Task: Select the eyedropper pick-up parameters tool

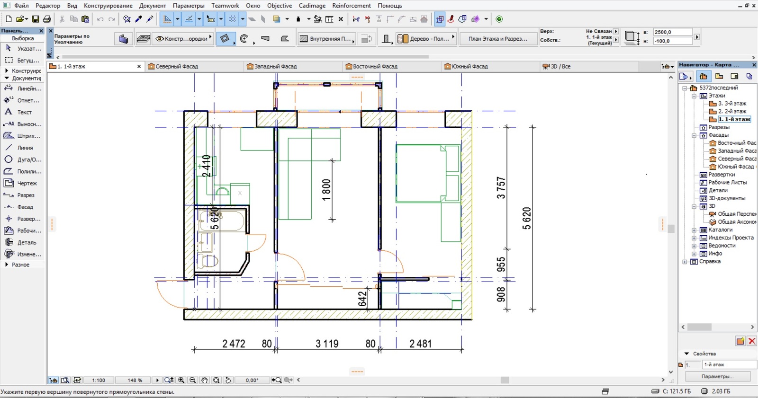Action: point(138,19)
